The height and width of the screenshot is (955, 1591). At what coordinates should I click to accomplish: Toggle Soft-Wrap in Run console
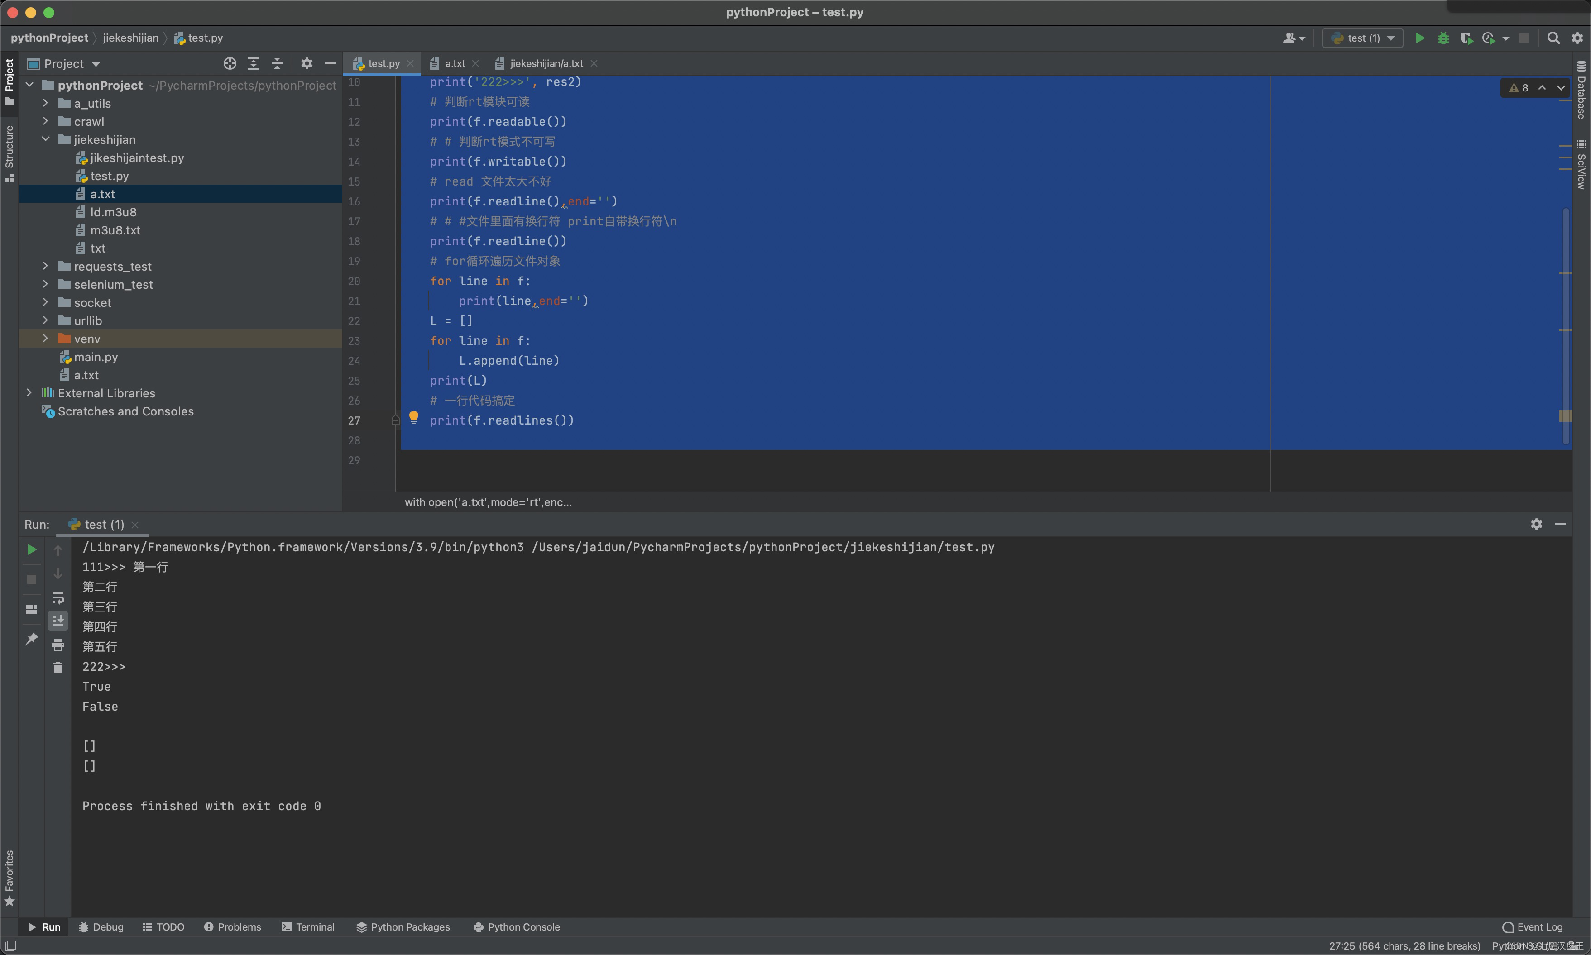[58, 598]
